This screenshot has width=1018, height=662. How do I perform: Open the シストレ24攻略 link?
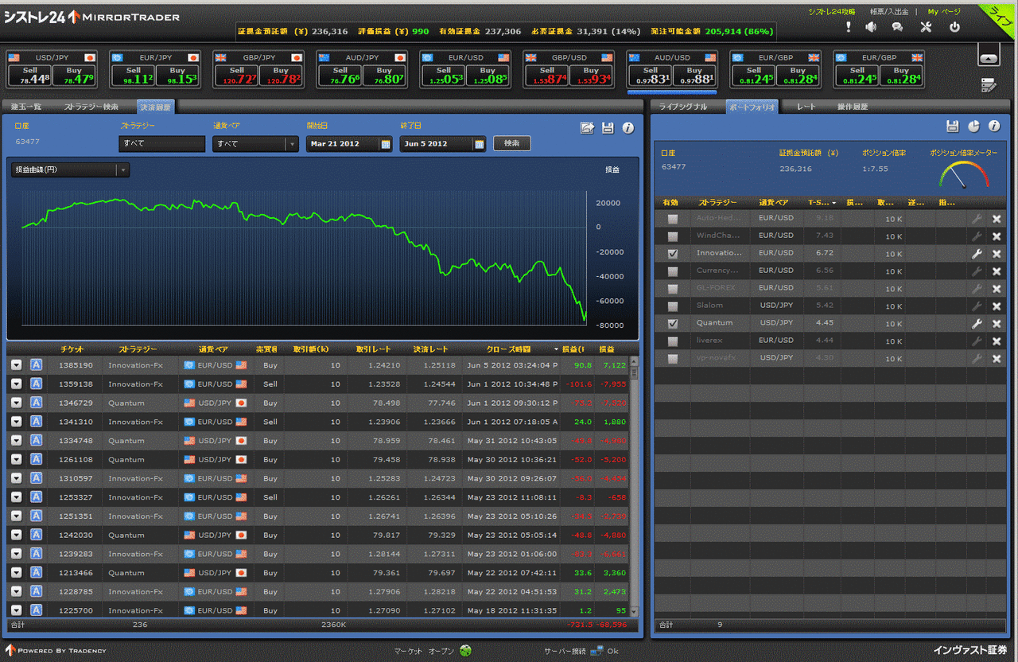point(832,12)
